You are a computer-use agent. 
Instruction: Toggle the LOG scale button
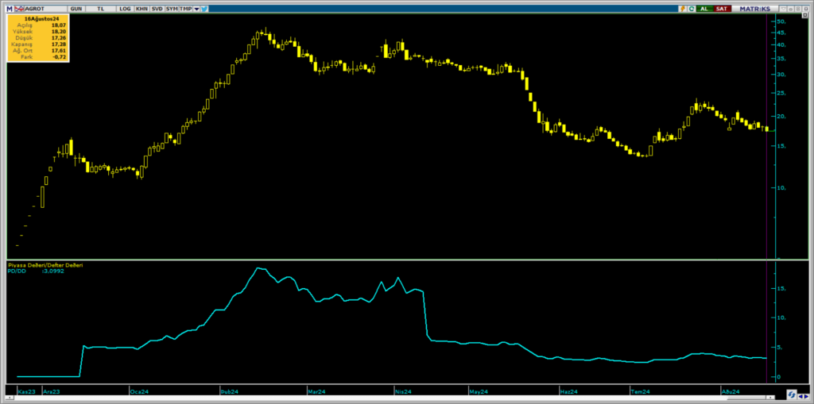[x=125, y=9]
